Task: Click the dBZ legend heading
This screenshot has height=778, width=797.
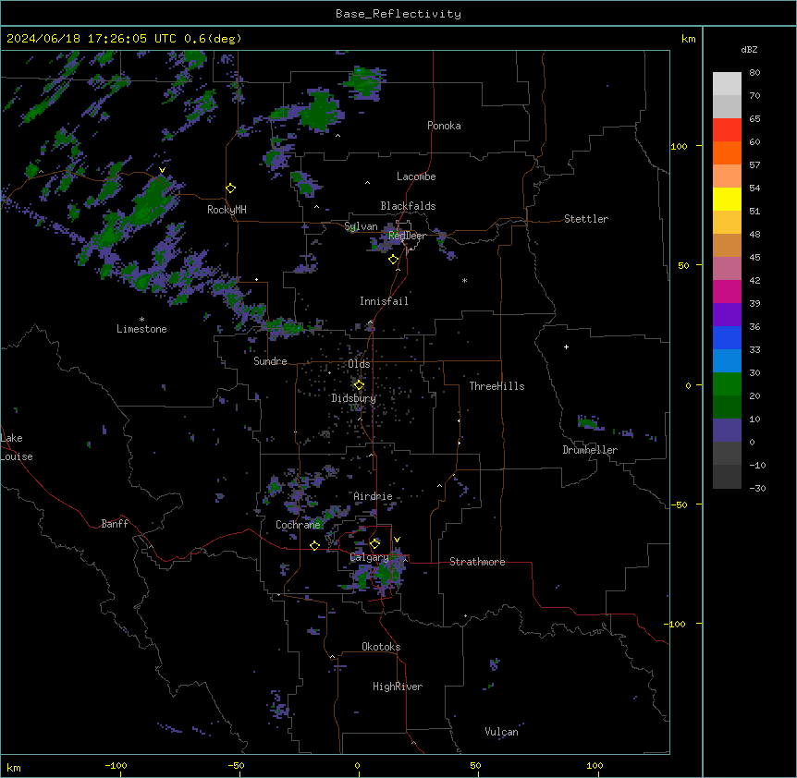Action: [749, 49]
